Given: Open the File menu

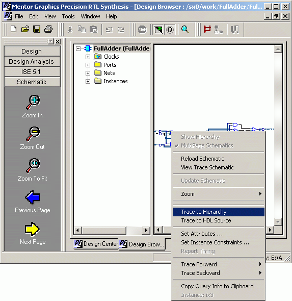Looking at the screenshot, I should pyautogui.click(x=19, y=16).
